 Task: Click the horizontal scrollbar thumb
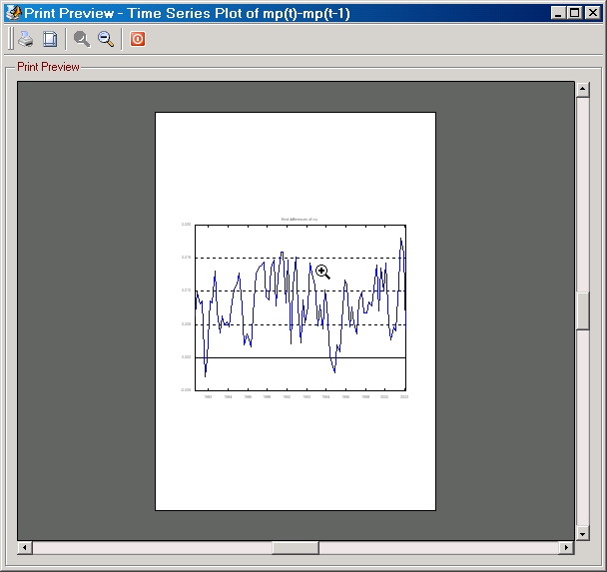coord(296,548)
